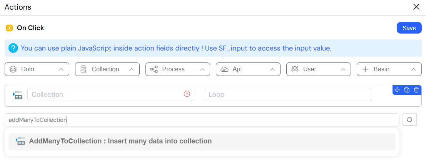Click the Dom layers icon
426x160 pixels.
tap(13, 69)
